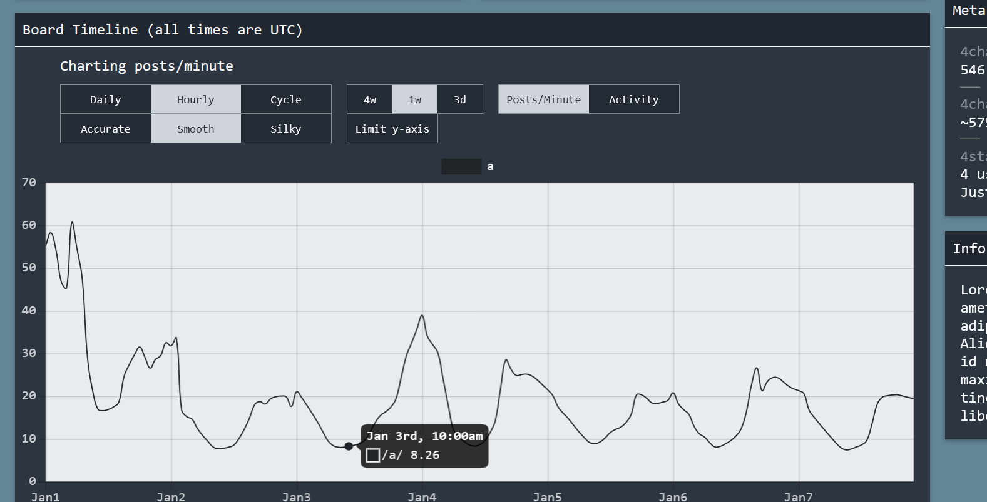Click the /a/ color box in tooltip
This screenshot has width=987, height=502.
[373, 455]
